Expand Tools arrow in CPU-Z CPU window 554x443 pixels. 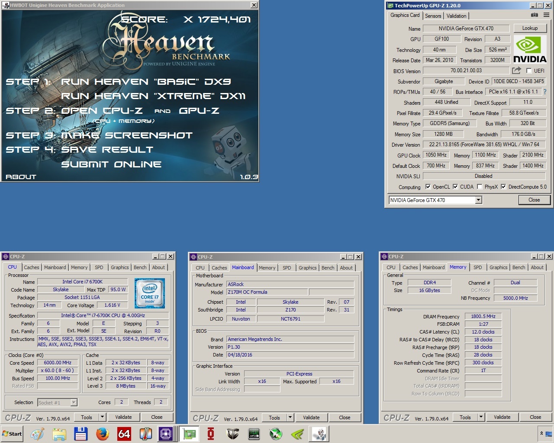(103, 417)
